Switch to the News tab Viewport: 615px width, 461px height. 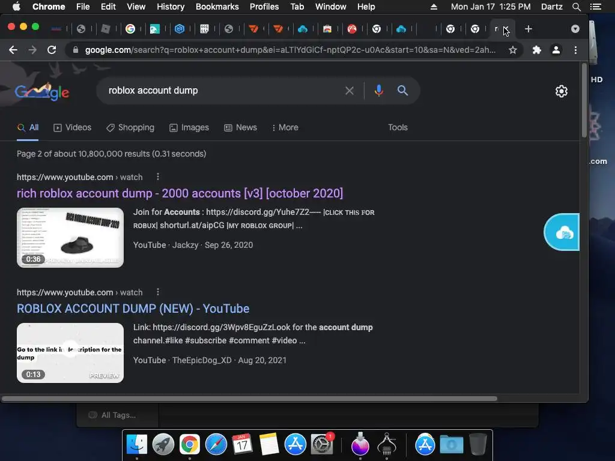pyautogui.click(x=240, y=127)
